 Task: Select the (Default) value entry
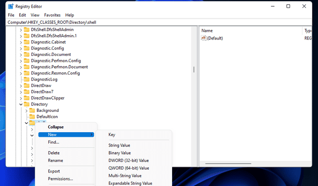[x=215, y=38]
